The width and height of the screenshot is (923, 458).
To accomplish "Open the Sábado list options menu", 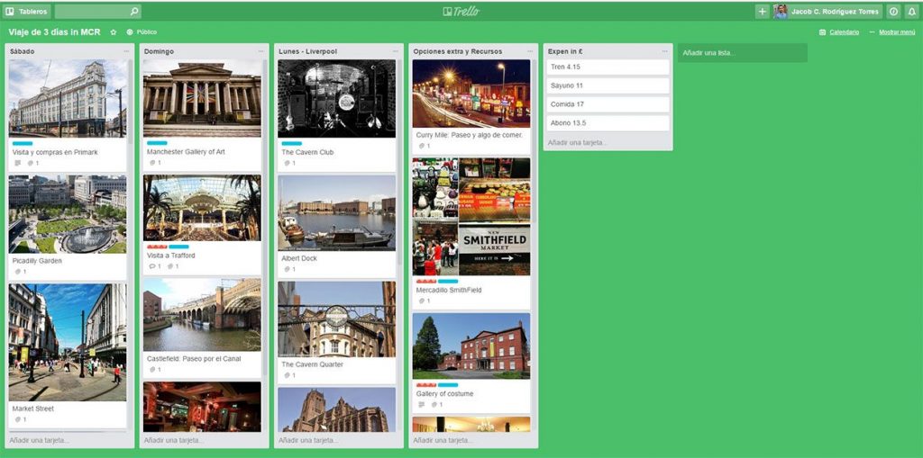I will (x=126, y=51).
